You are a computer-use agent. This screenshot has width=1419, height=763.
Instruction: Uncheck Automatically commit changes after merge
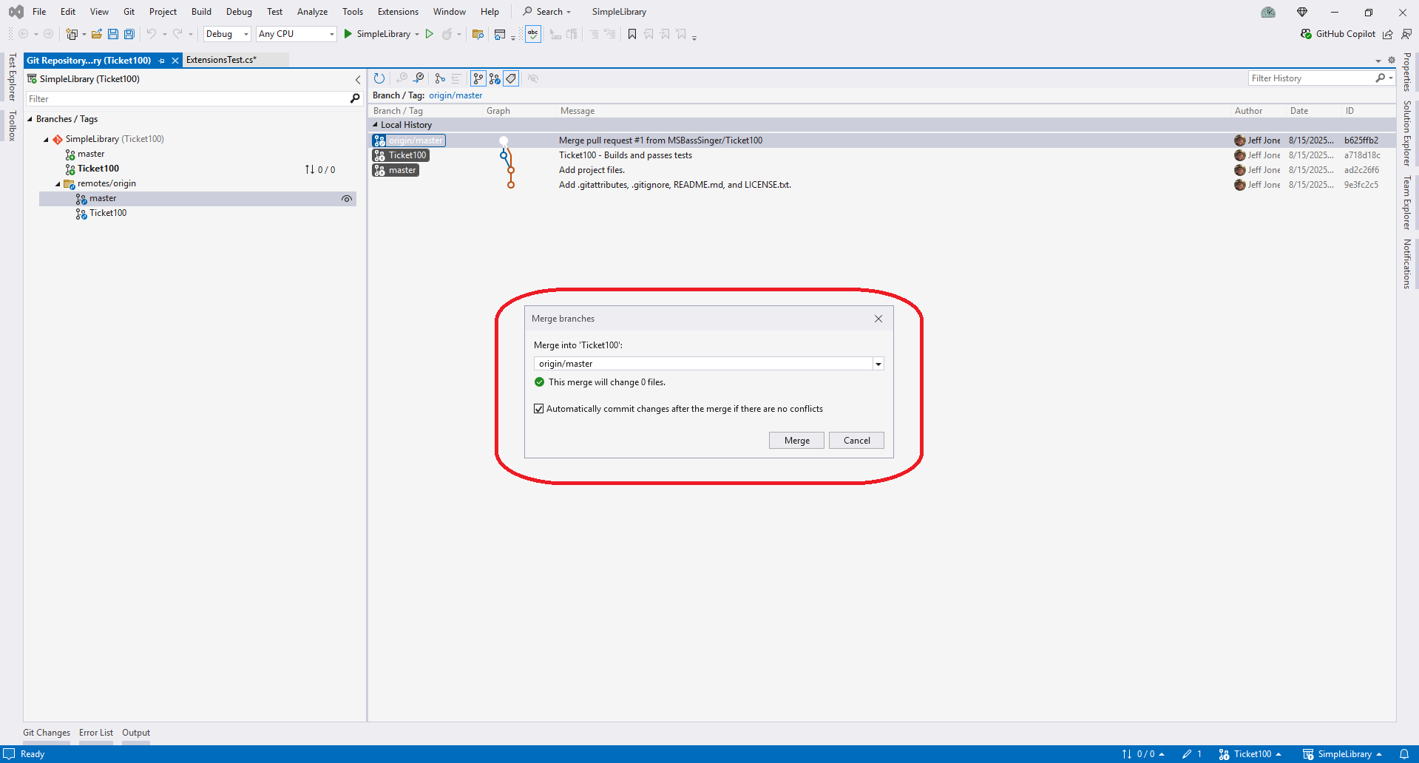(539, 409)
